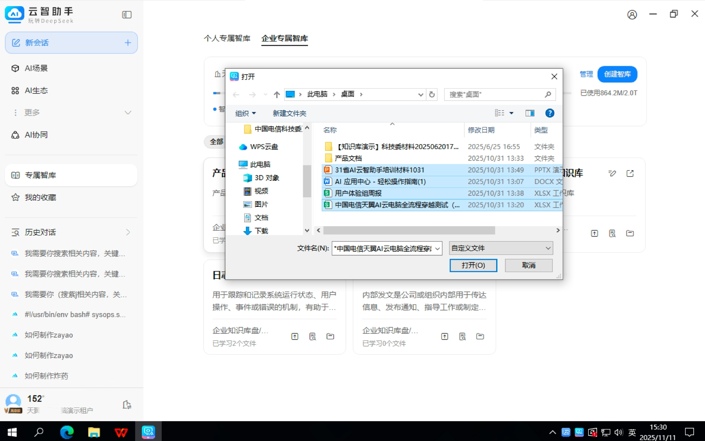
Task: Click the 搜索"桌面" search field
Action: click(x=500, y=94)
